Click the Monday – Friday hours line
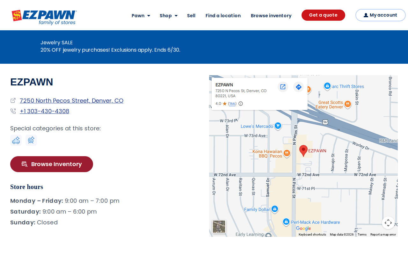408x255 pixels. 65,201
